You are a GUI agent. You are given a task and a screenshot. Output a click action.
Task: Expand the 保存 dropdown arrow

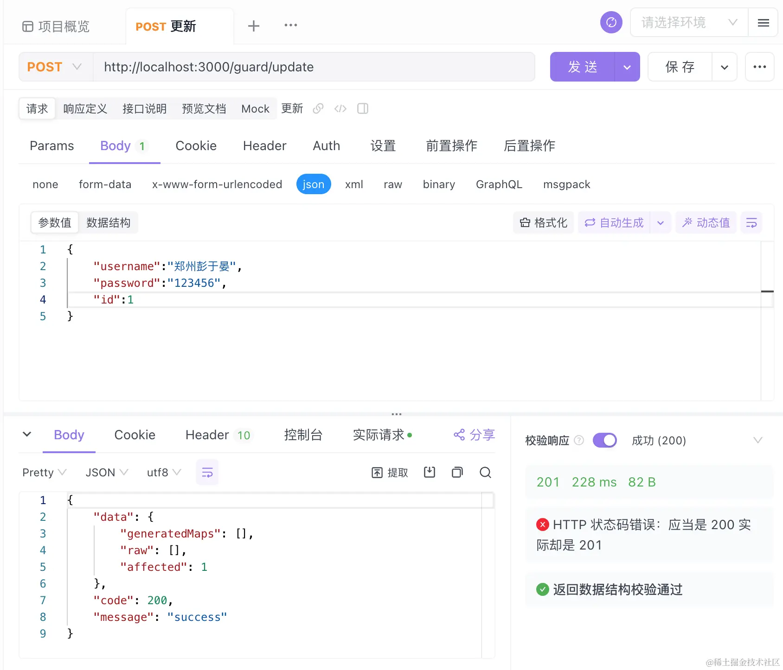(724, 67)
